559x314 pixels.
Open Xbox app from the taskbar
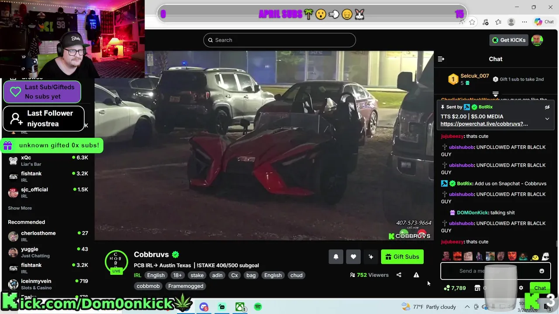tap(240, 307)
